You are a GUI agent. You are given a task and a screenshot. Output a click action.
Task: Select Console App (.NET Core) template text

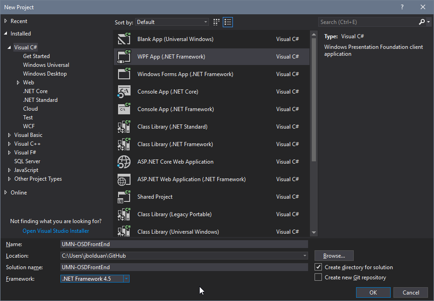[168, 92]
